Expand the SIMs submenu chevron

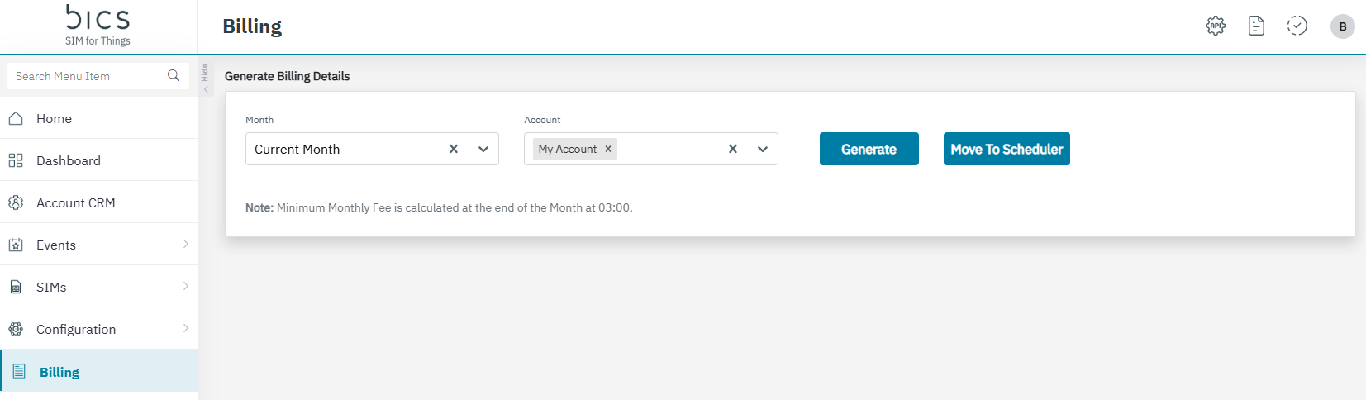pos(186,286)
